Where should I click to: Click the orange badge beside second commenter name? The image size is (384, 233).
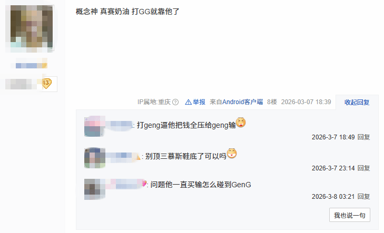137,157
